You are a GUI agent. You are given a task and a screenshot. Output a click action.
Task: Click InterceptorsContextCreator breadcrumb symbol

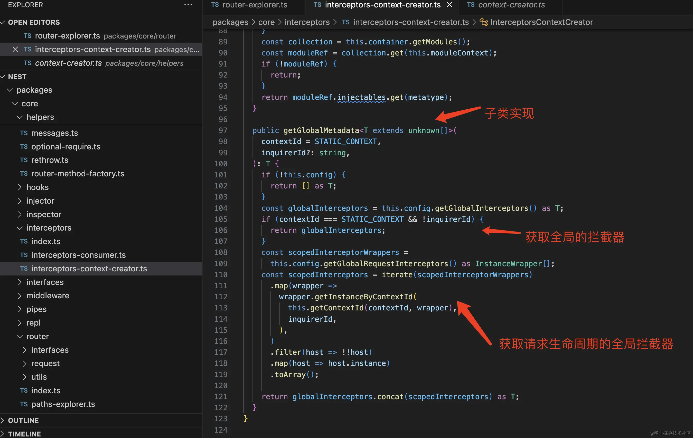542,22
